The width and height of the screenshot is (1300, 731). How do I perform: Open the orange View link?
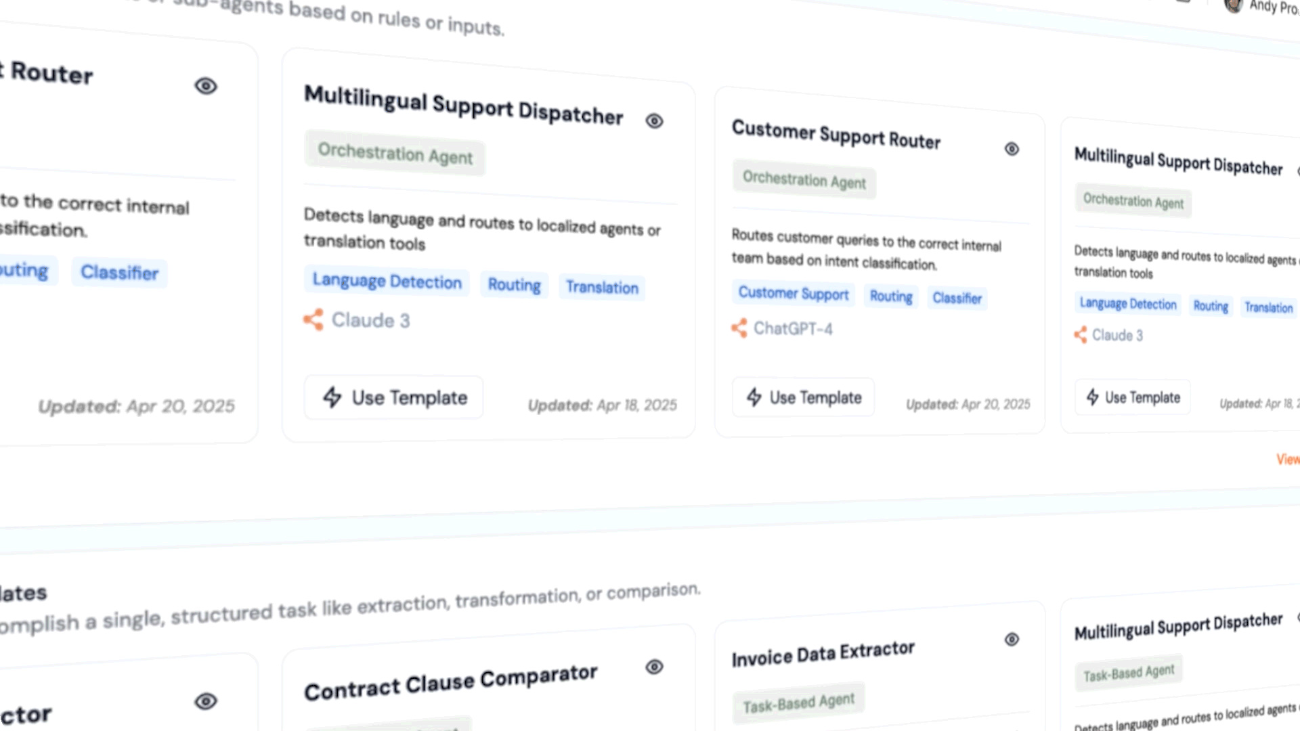1287,460
